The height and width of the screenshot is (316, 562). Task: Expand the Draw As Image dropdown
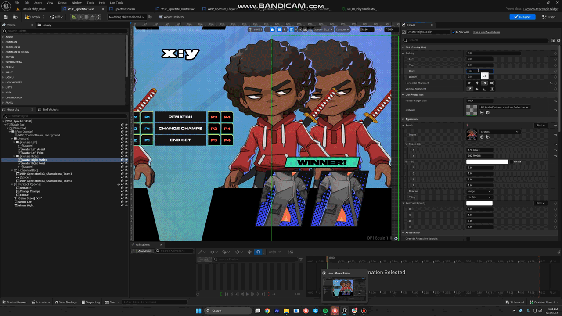(479, 191)
